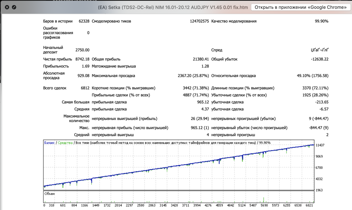Viewport: 352px width, 210px height.
Task: Close the Quick Look preview window
Action: (7, 7)
